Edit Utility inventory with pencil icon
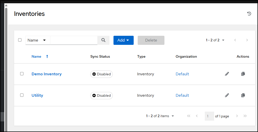 227,95
